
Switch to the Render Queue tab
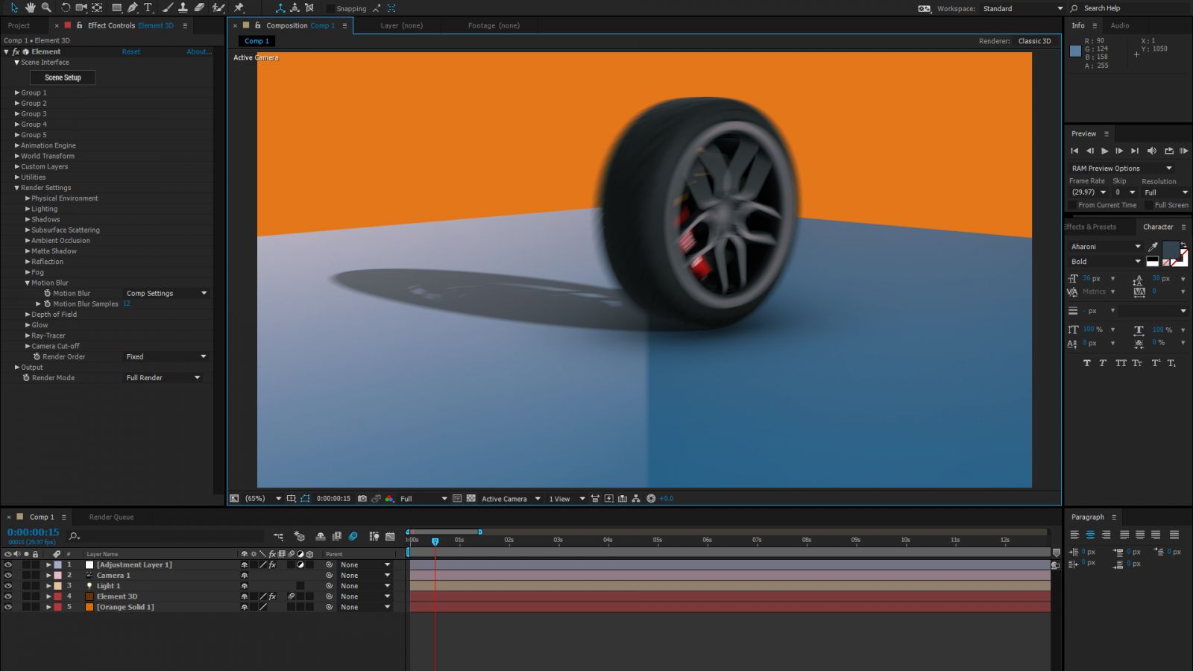(x=111, y=517)
